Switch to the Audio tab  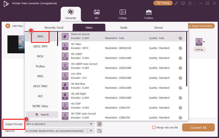(x=123, y=27)
